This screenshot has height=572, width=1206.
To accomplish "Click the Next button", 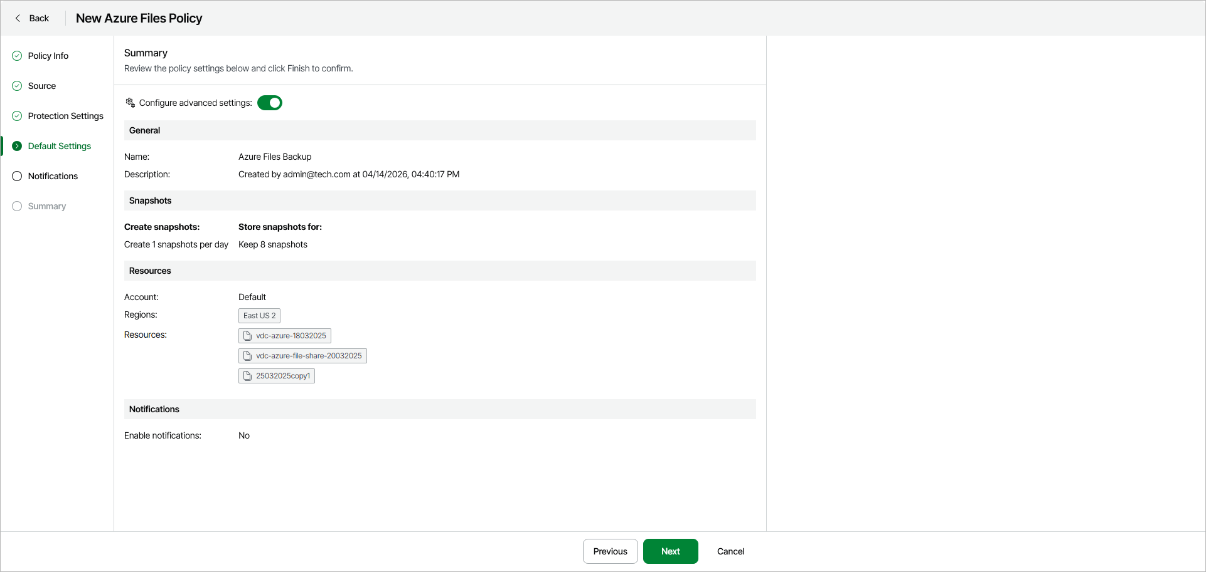I will pyautogui.click(x=670, y=551).
